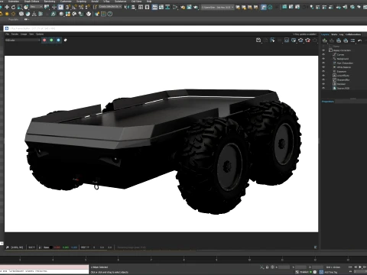Click the play animation button
Screen dimensions: 367x275
(360, 267)
